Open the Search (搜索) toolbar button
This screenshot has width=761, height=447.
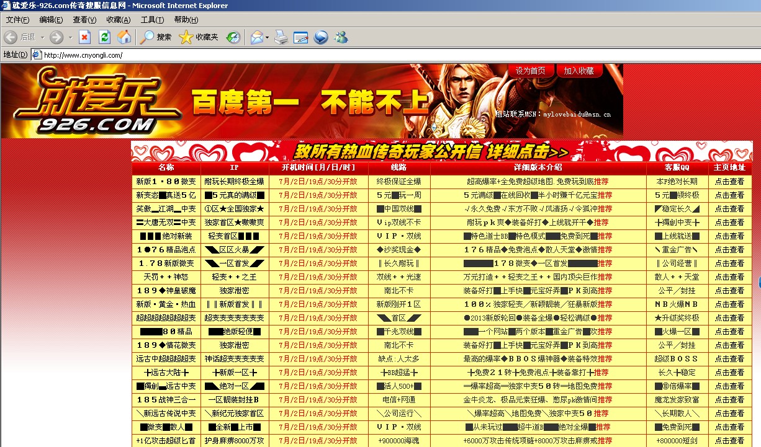pyautogui.click(x=156, y=37)
